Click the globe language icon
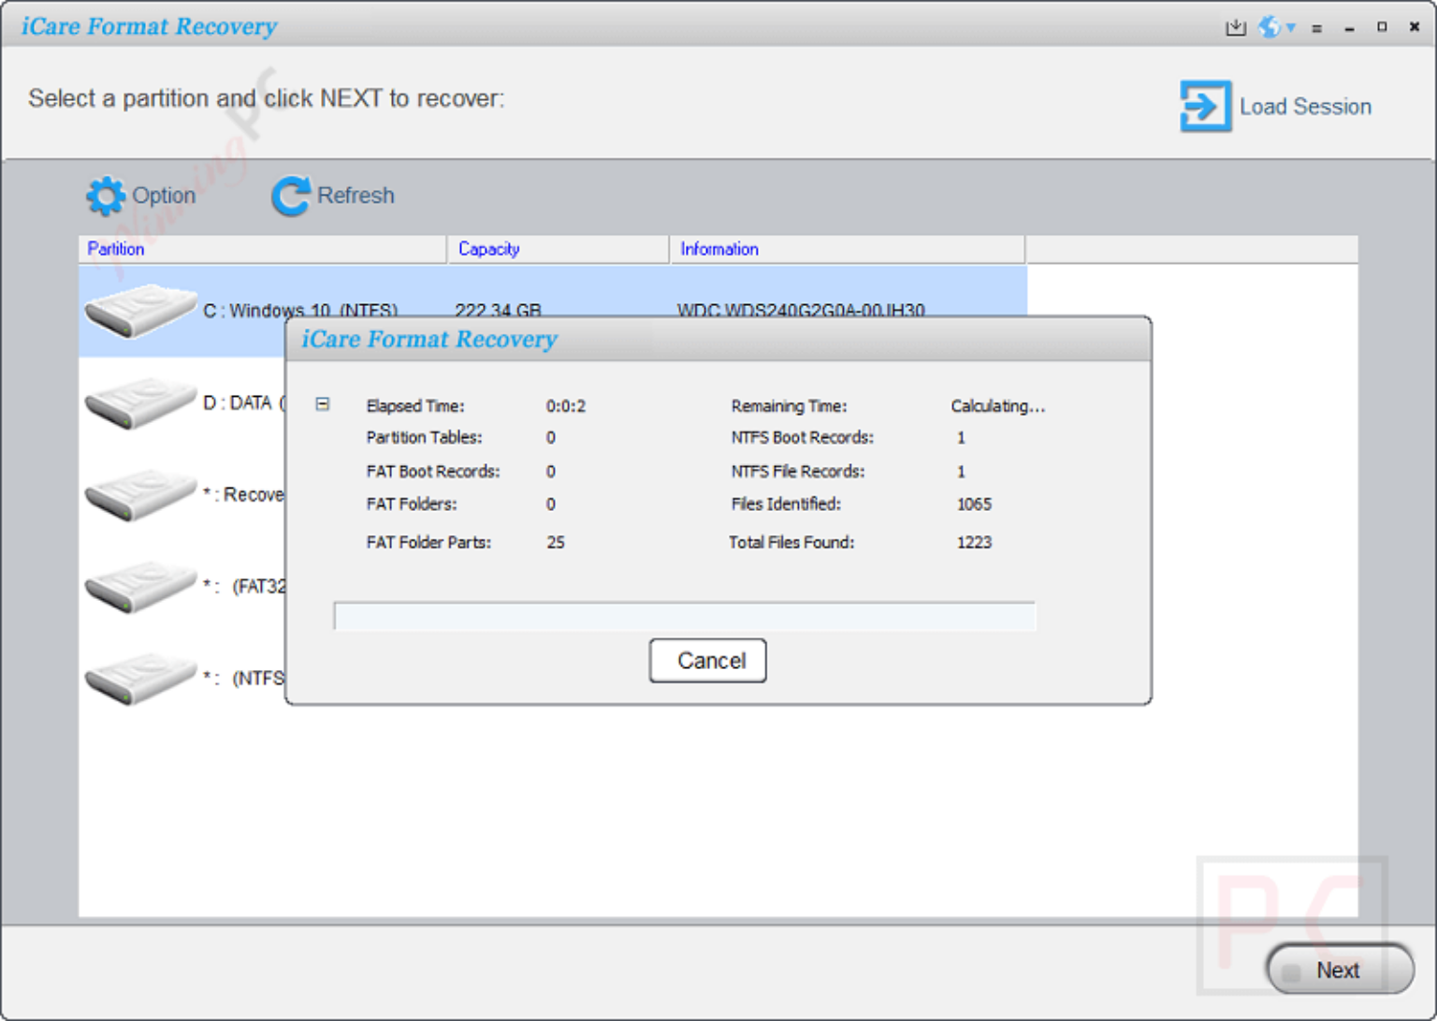 click(1269, 27)
